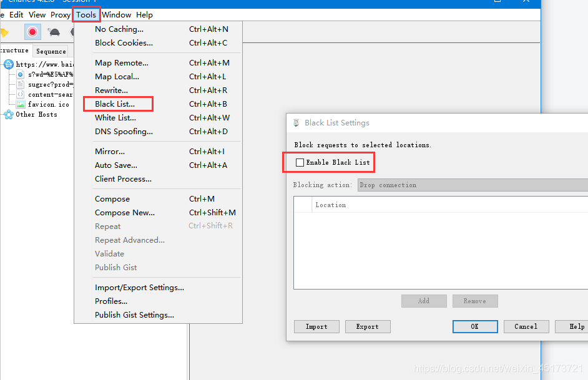588x380 pixels.
Task: Click the Black List Settings title text
Action: (336, 122)
